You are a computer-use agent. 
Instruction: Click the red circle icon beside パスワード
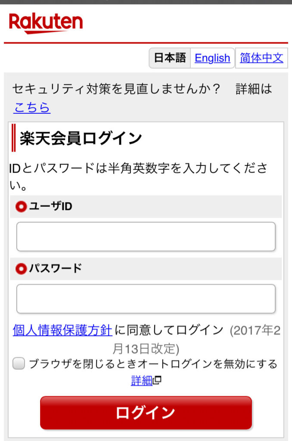click(x=21, y=269)
